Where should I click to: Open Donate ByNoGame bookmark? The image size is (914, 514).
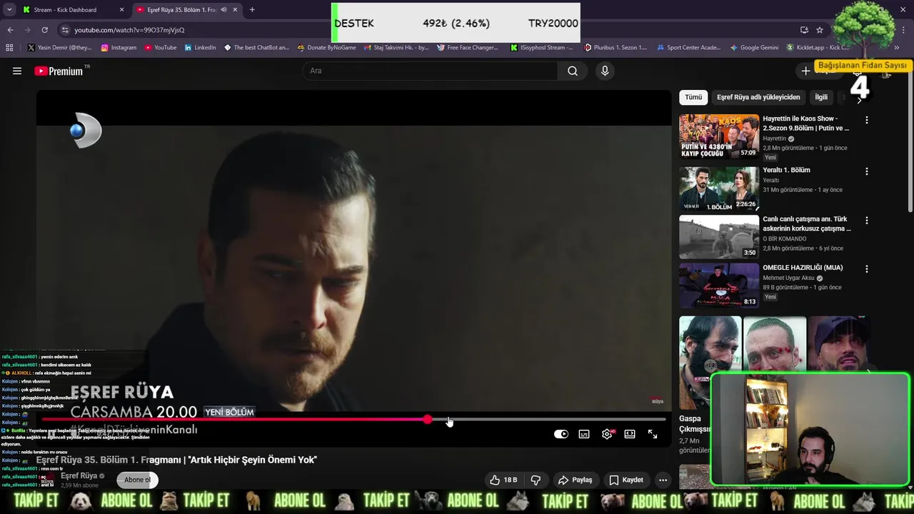click(326, 48)
